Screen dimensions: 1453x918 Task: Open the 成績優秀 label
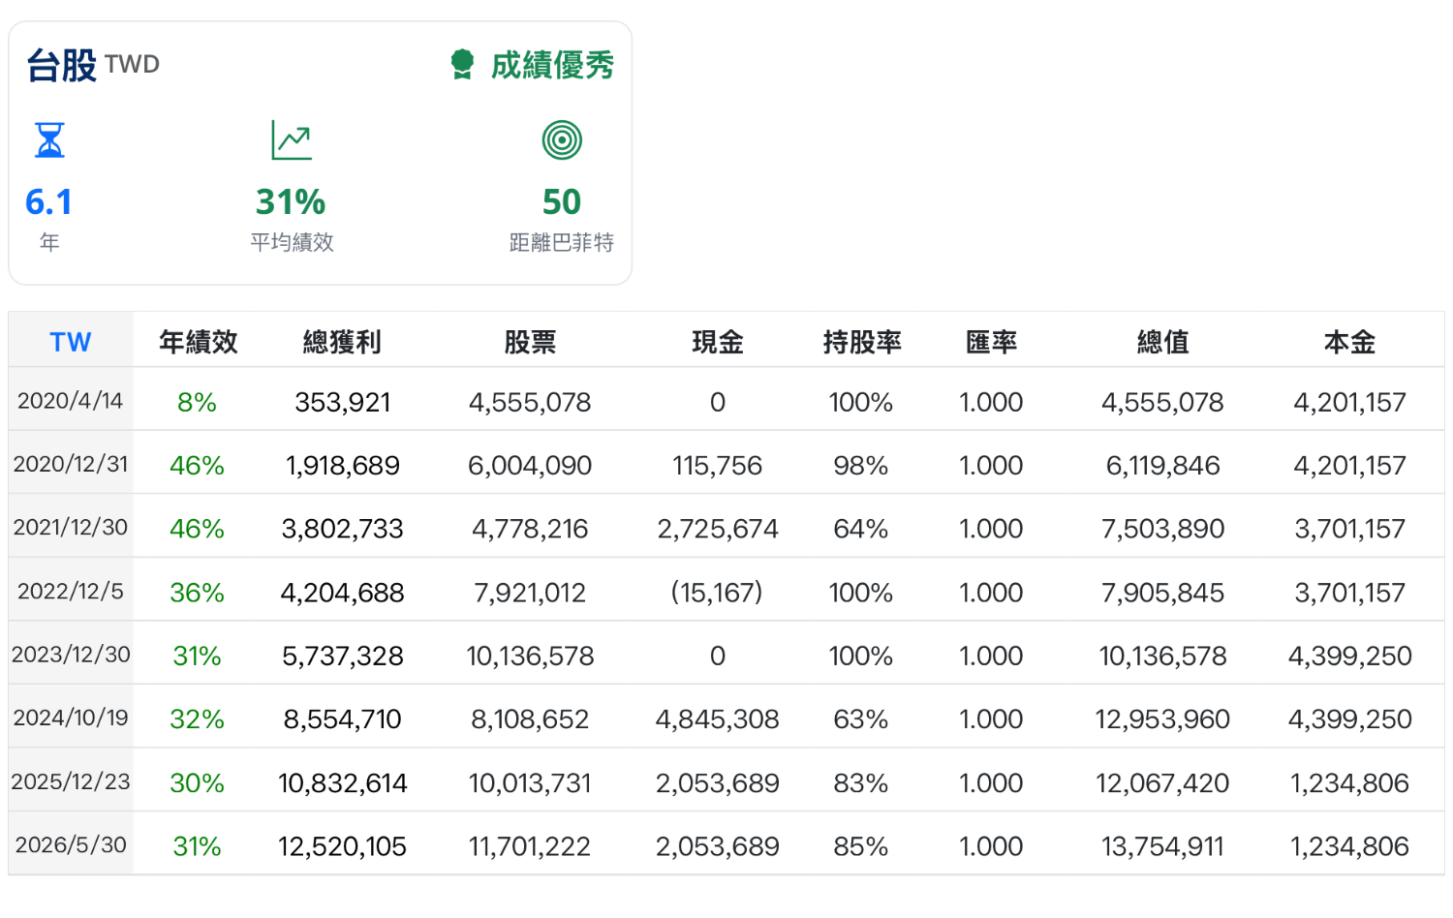[x=552, y=65]
